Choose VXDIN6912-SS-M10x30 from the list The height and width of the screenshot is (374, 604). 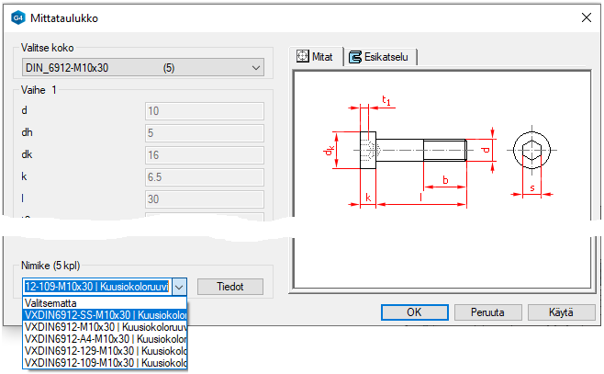[x=105, y=315]
